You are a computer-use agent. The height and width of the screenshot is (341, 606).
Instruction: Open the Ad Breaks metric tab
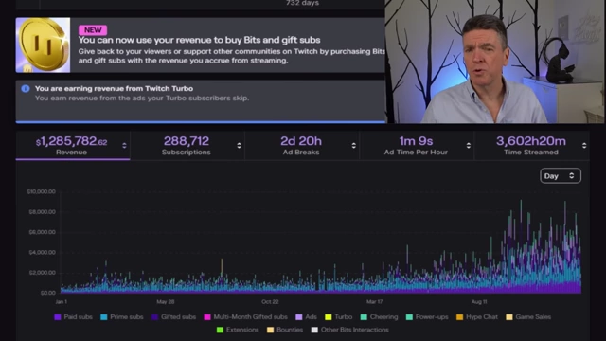click(302, 145)
